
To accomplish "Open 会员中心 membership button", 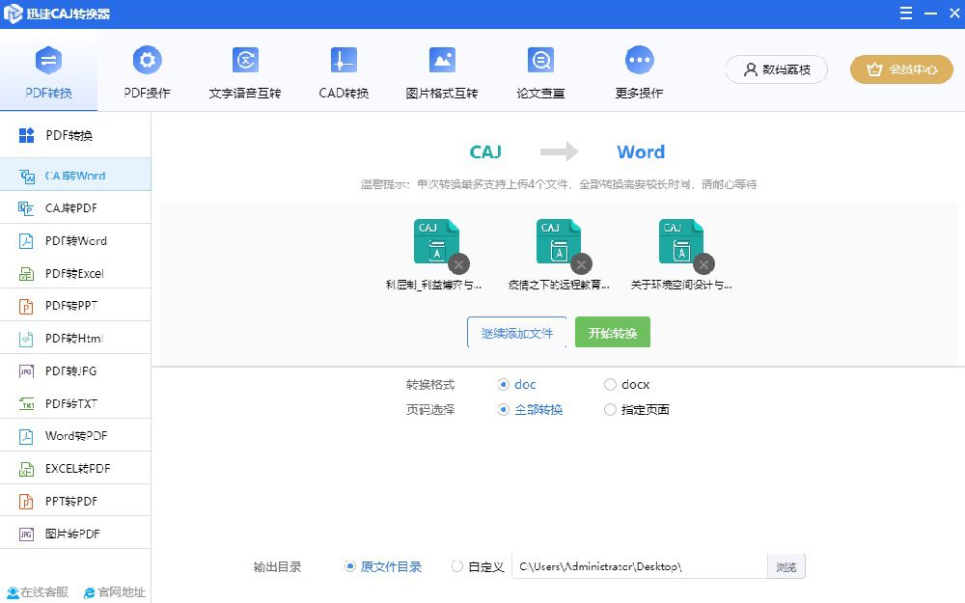I will pyautogui.click(x=901, y=69).
